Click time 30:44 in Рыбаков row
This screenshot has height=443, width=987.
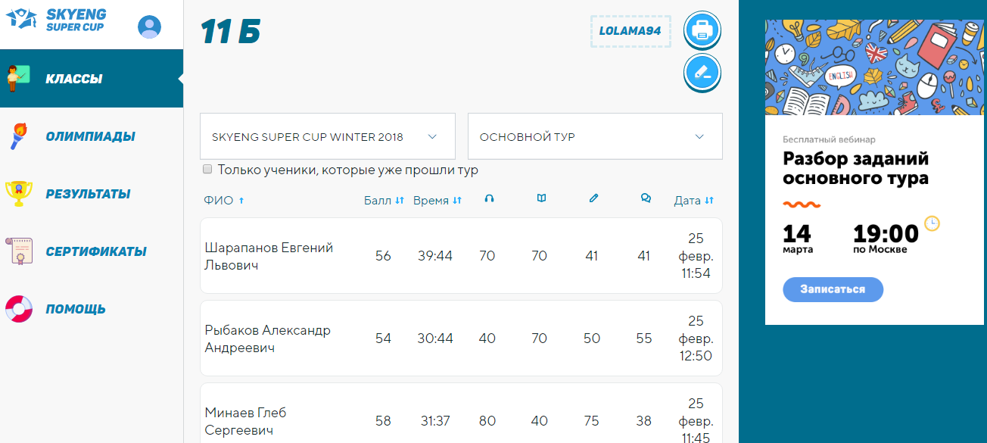click(435, 338)
